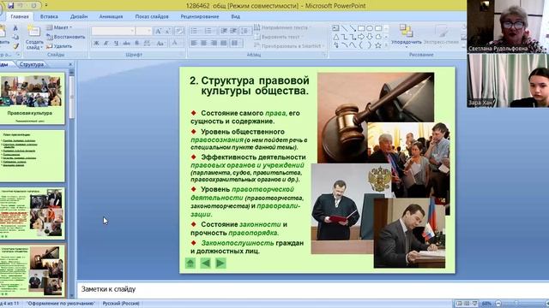Click the numbered list icon

(208, 31)
